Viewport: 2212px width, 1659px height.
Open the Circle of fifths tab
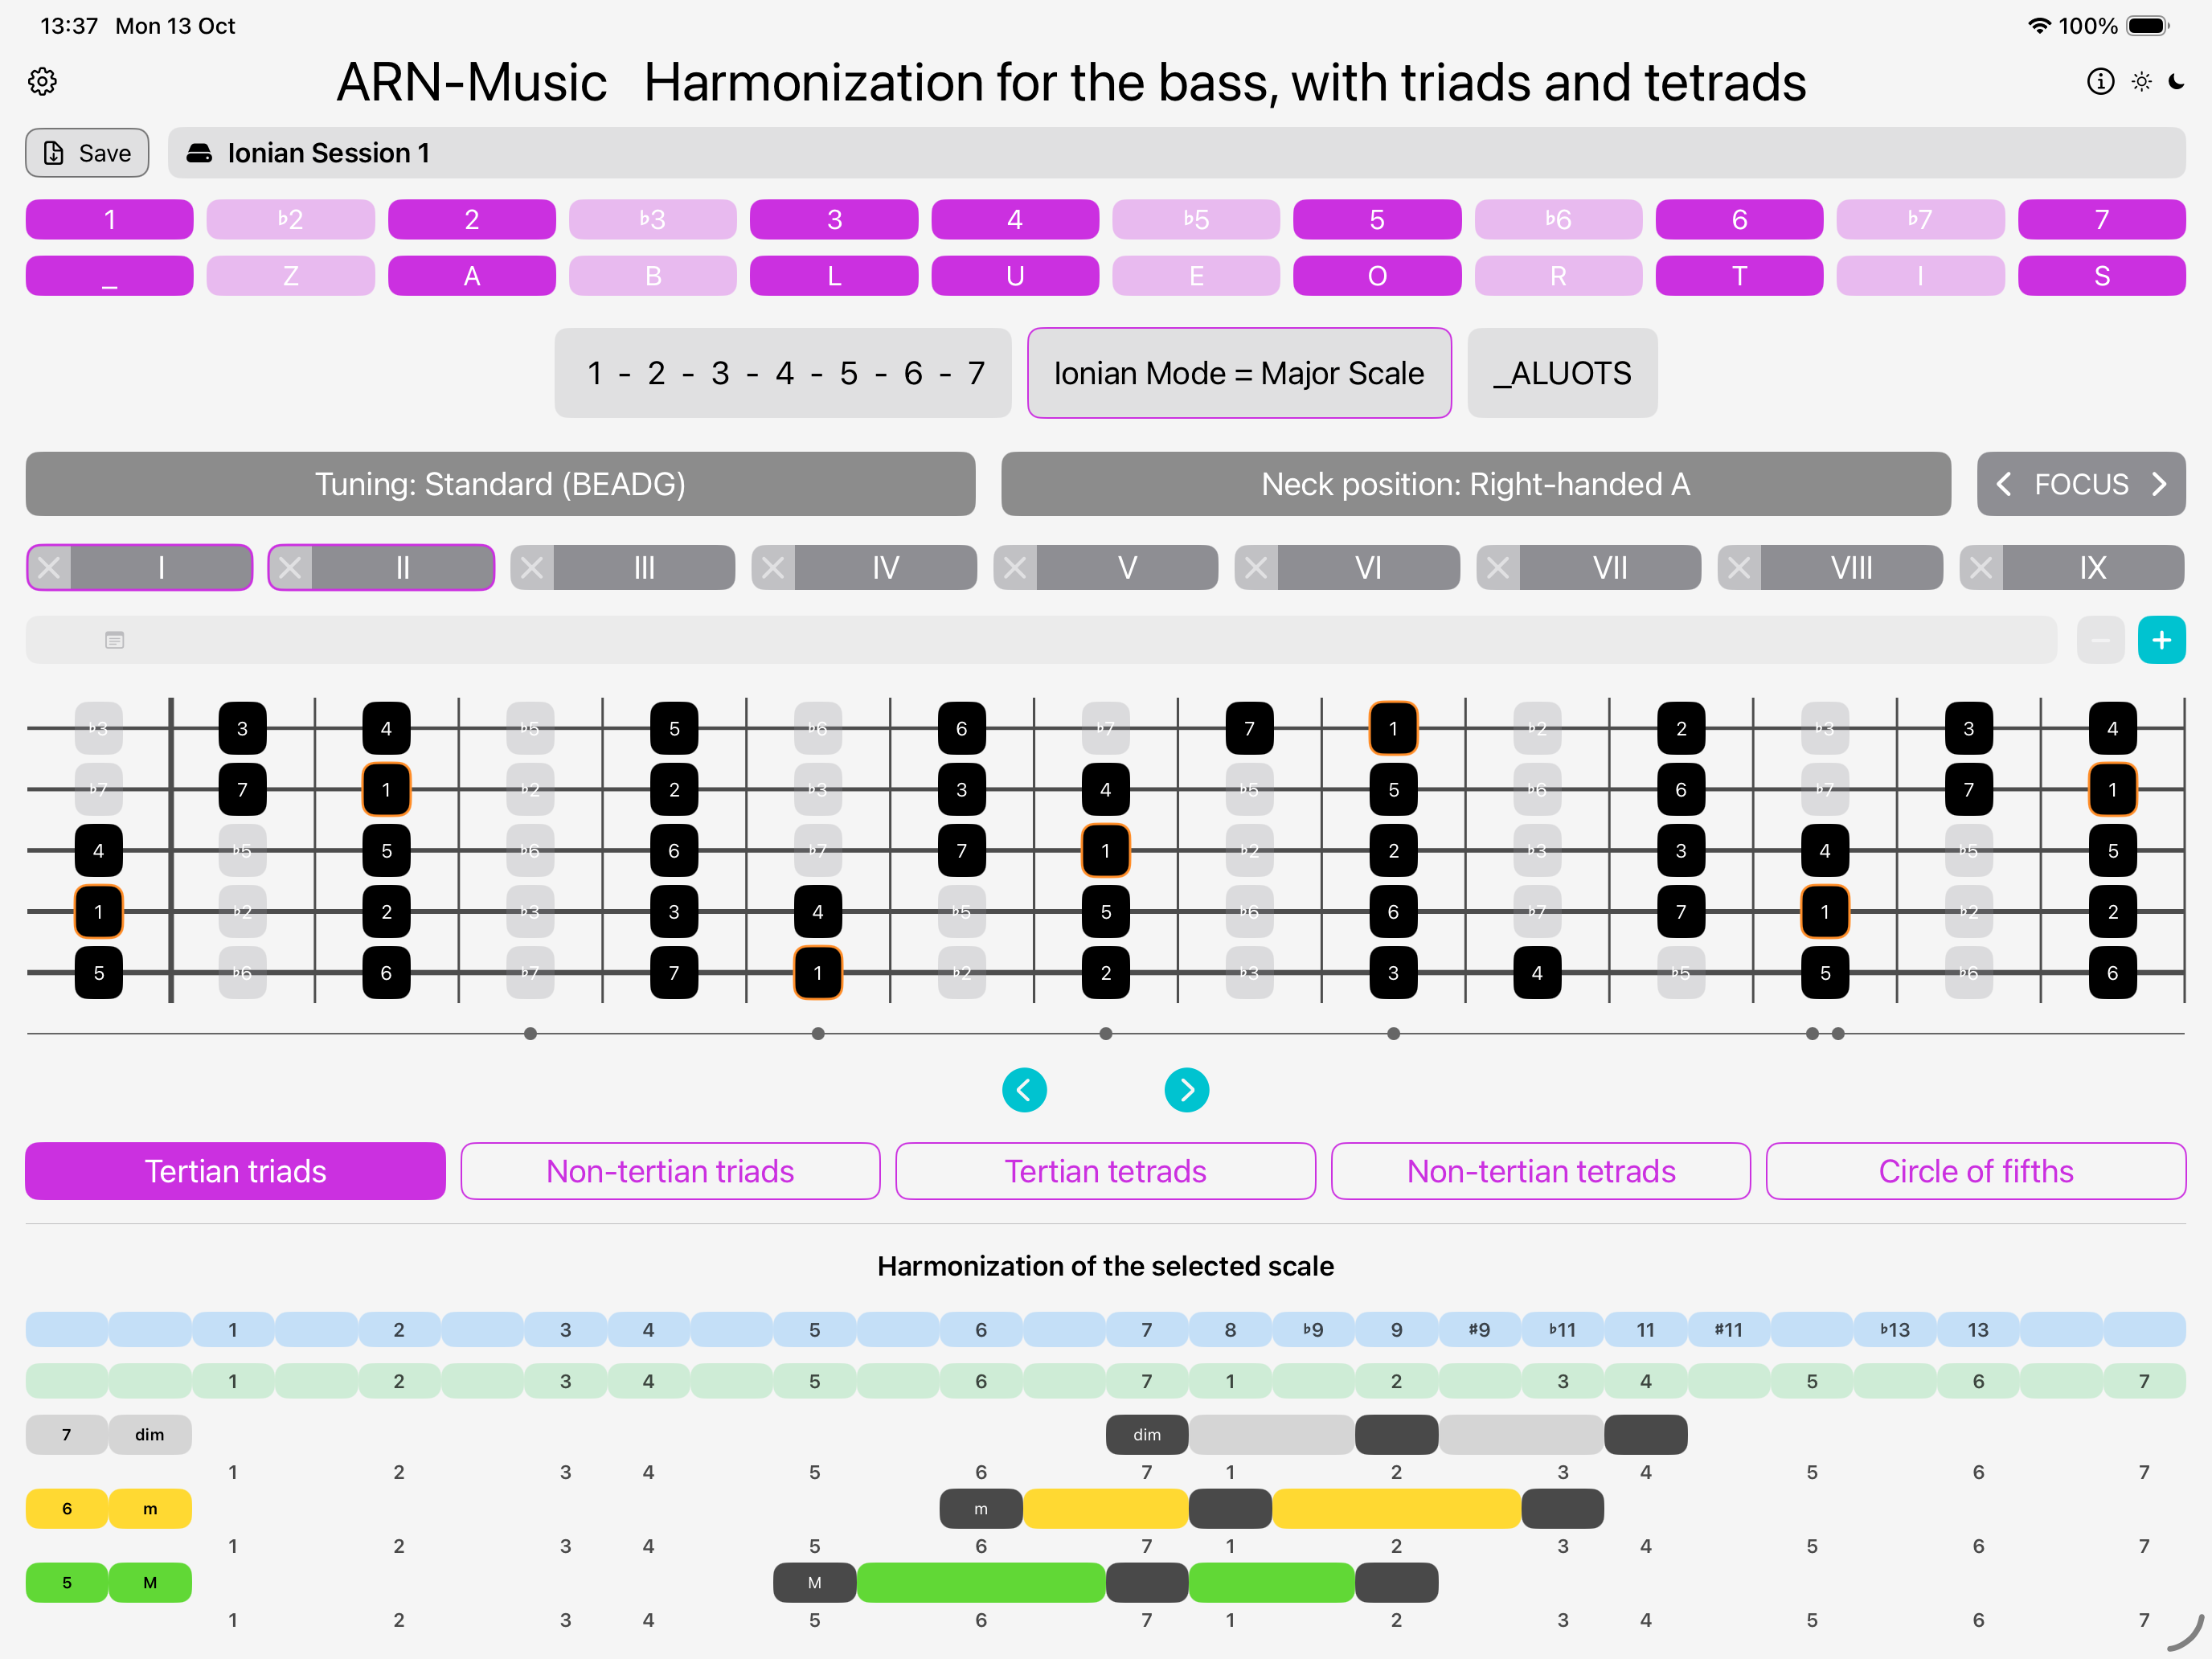point(1975,1171)
